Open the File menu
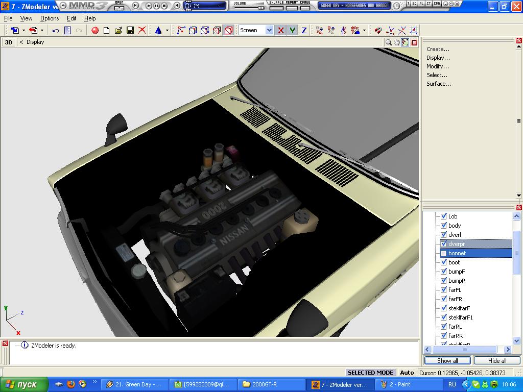523x392 pixels. (x=8, y=18)
